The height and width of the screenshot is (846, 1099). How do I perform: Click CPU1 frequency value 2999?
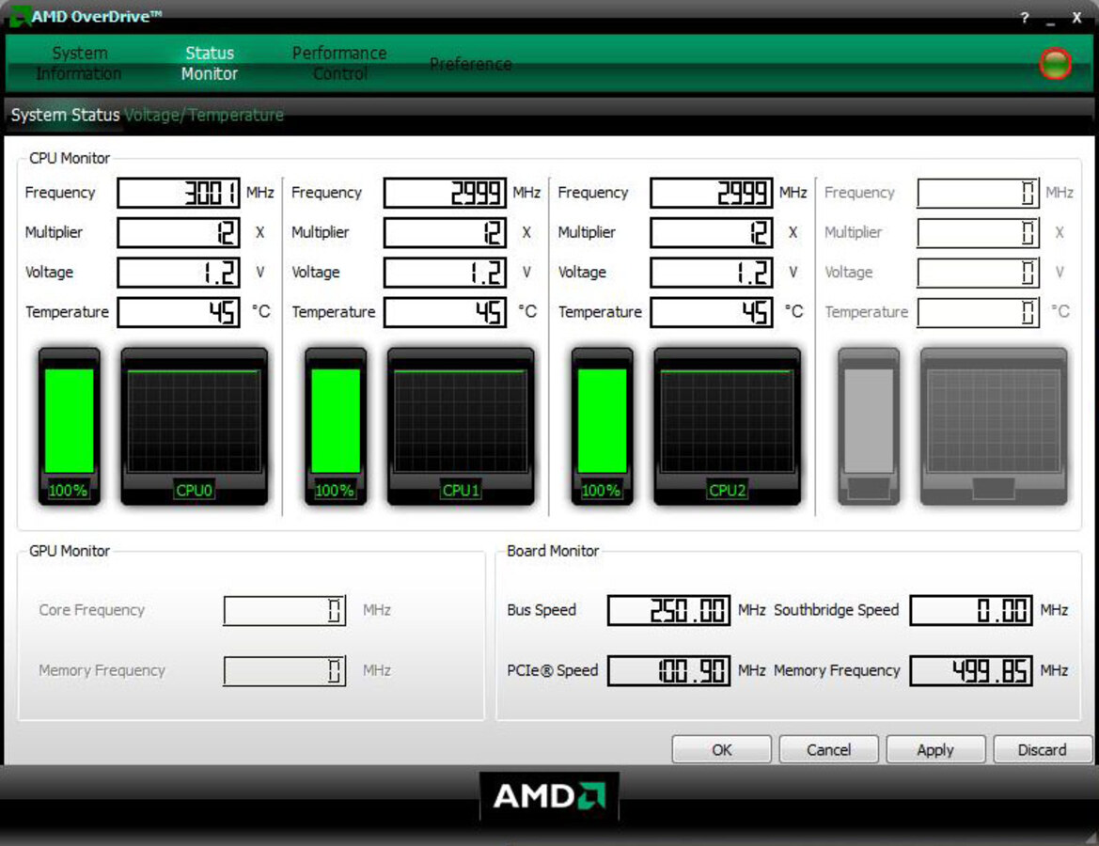coord(445,193)
